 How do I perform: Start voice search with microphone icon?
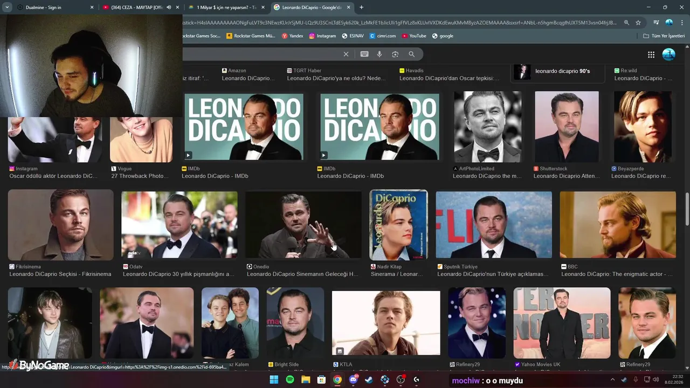pos(379,54)
